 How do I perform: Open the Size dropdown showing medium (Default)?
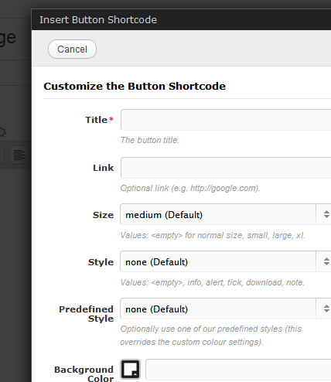click(226, 214)
